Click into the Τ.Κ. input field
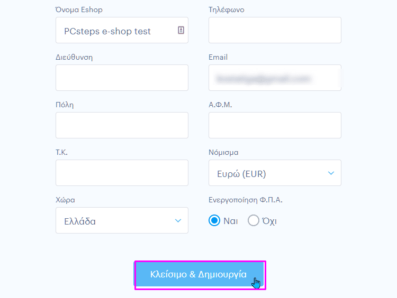The image size is (397, 298). tap(122, 173)
